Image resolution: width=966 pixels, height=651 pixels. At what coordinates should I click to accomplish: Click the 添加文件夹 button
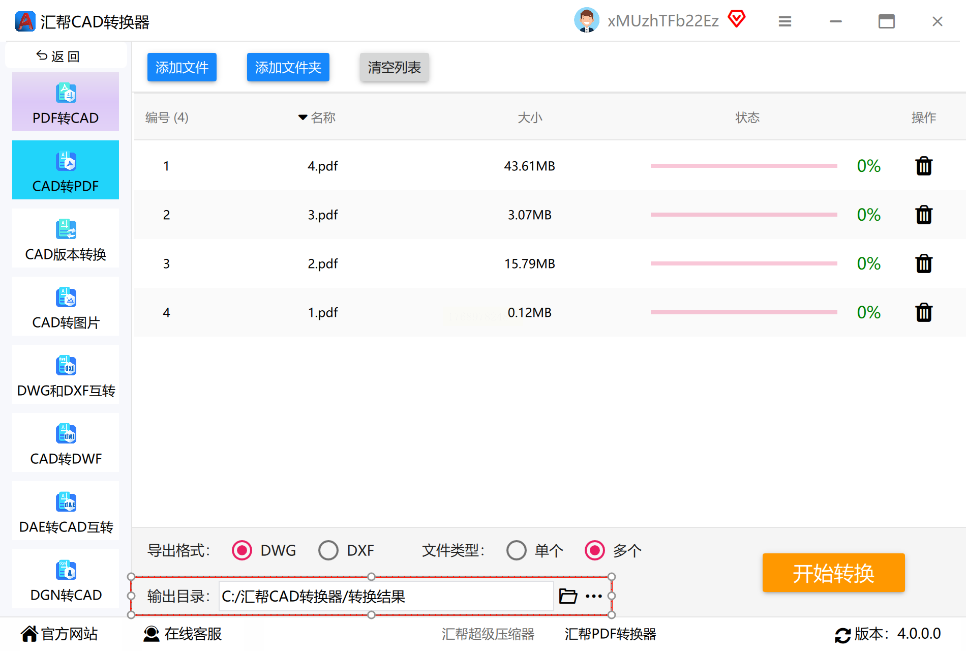click(x=288, y=67)
